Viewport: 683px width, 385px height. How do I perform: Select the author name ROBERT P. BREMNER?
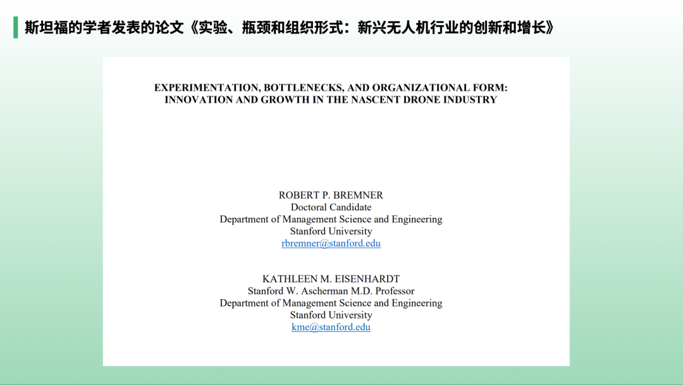pos(331,195)
